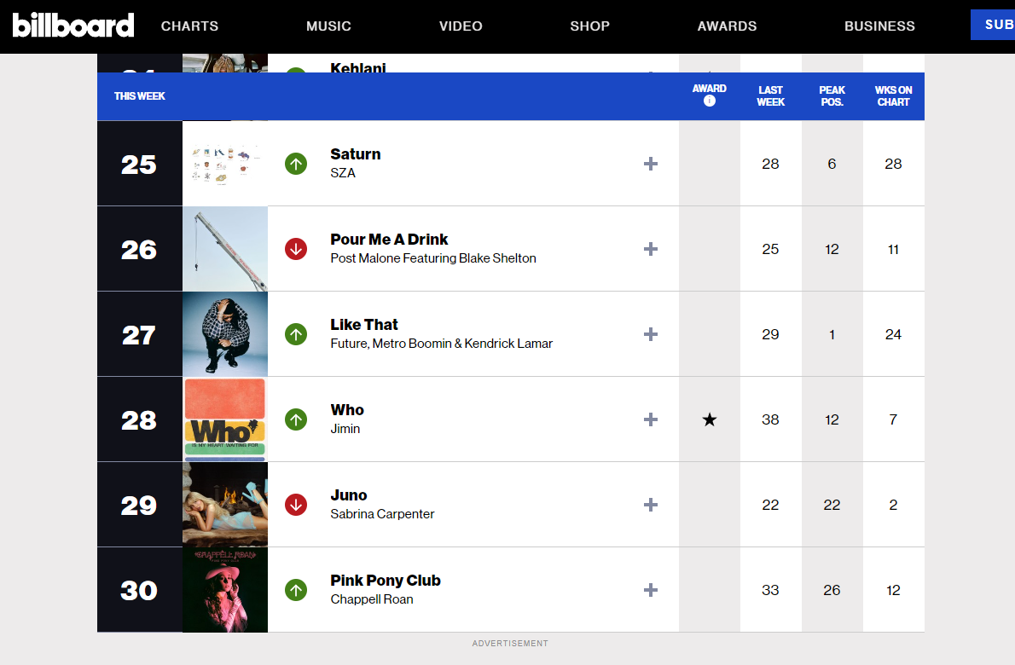Click WKS ON CHART column header
The width and height of the screenshot is (1015, 665).
tap(893, 95)
